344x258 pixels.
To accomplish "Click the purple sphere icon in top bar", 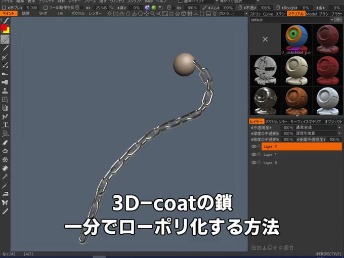I will coord(147,8).
